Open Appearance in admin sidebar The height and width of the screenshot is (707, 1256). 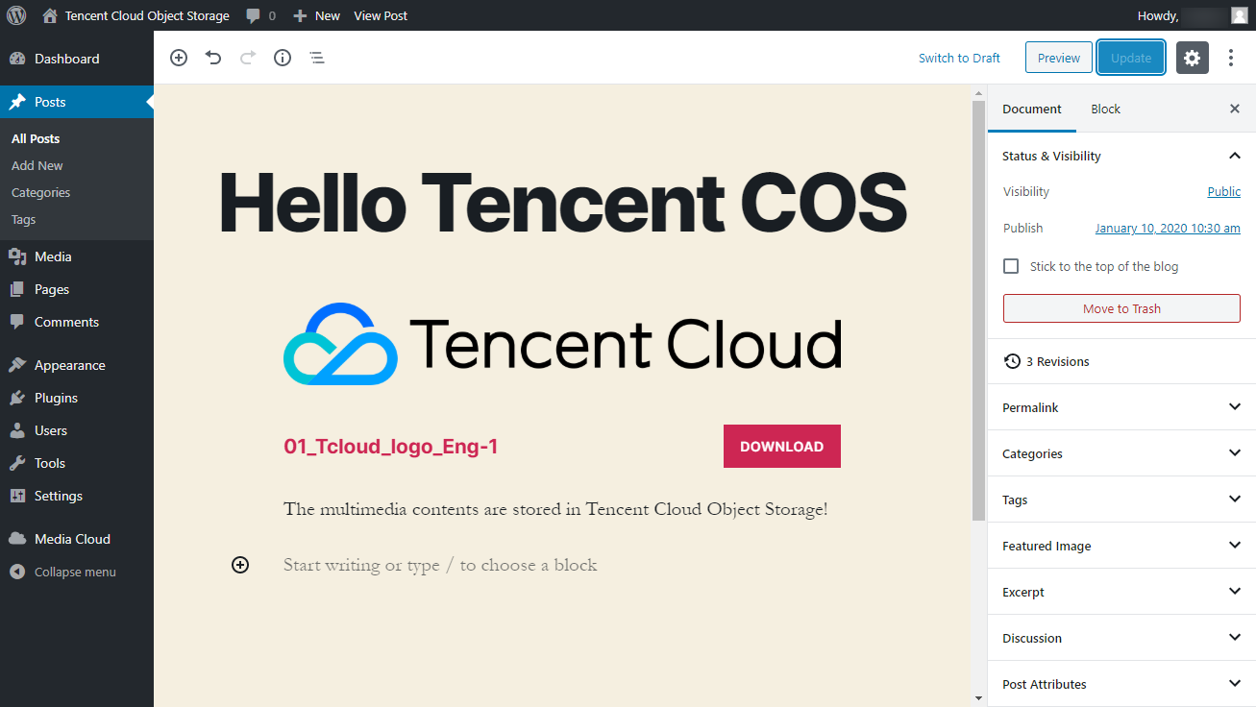pyautogui.click(x=77, y=365)
